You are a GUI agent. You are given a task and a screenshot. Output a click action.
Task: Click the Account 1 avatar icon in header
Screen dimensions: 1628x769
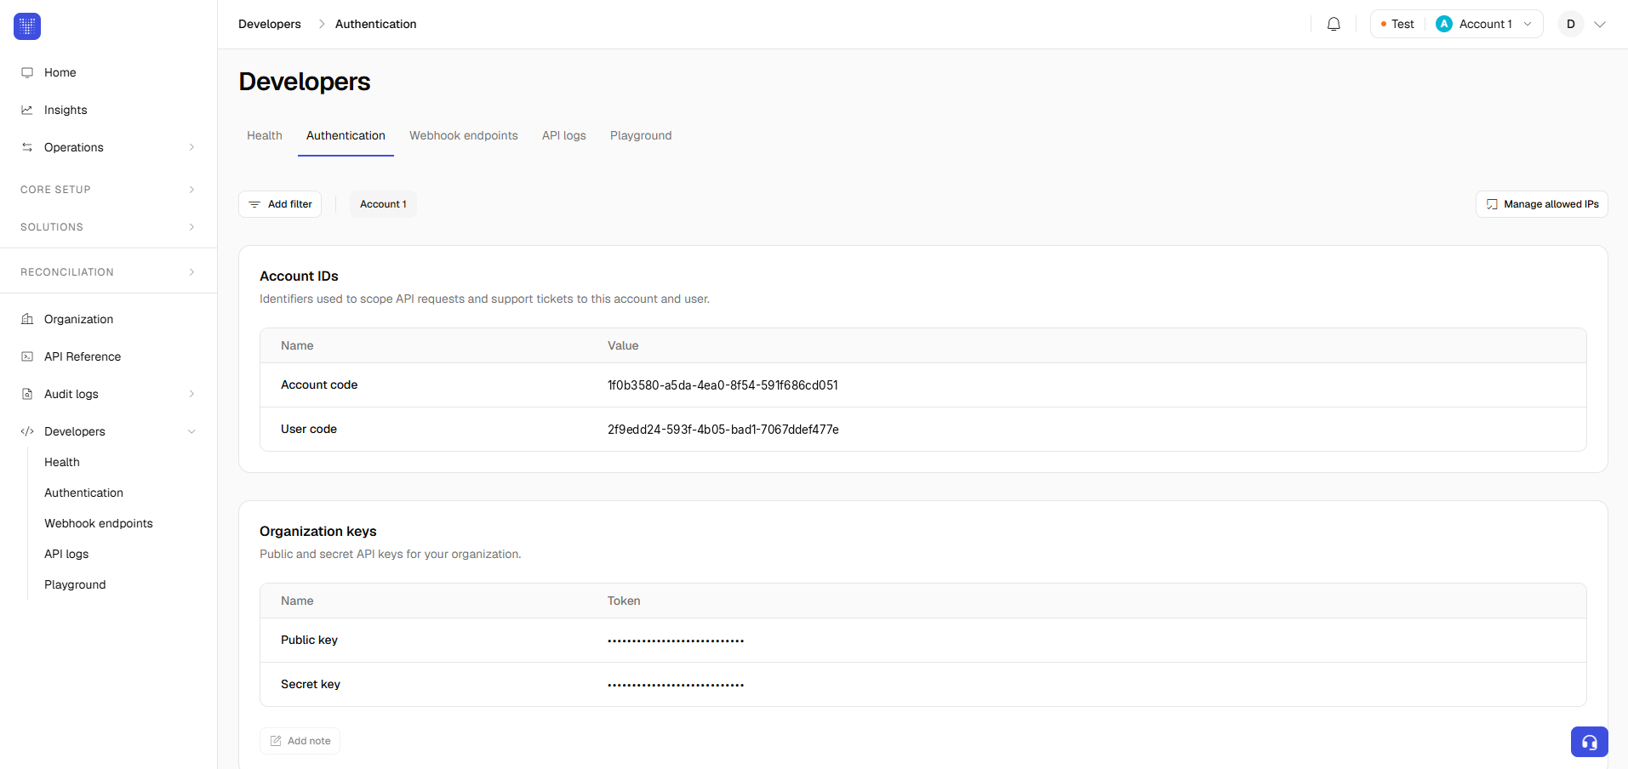pos(1444,24)
